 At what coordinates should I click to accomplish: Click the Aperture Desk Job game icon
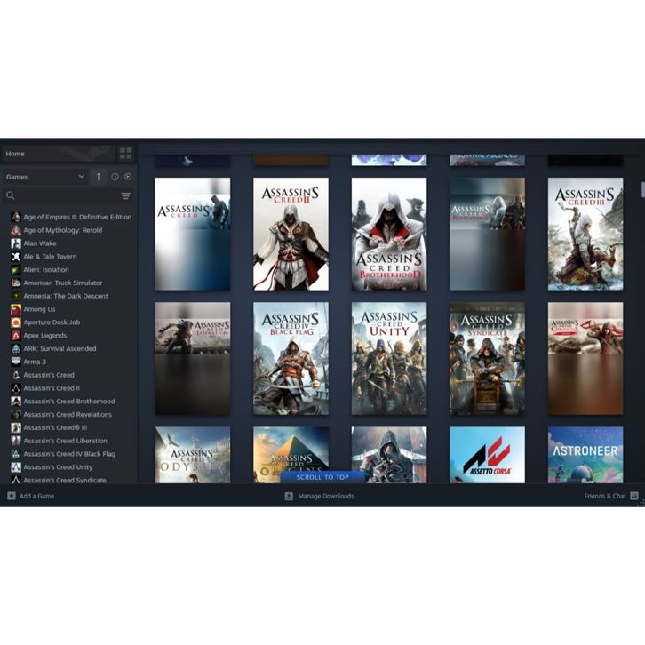[16, 322]
